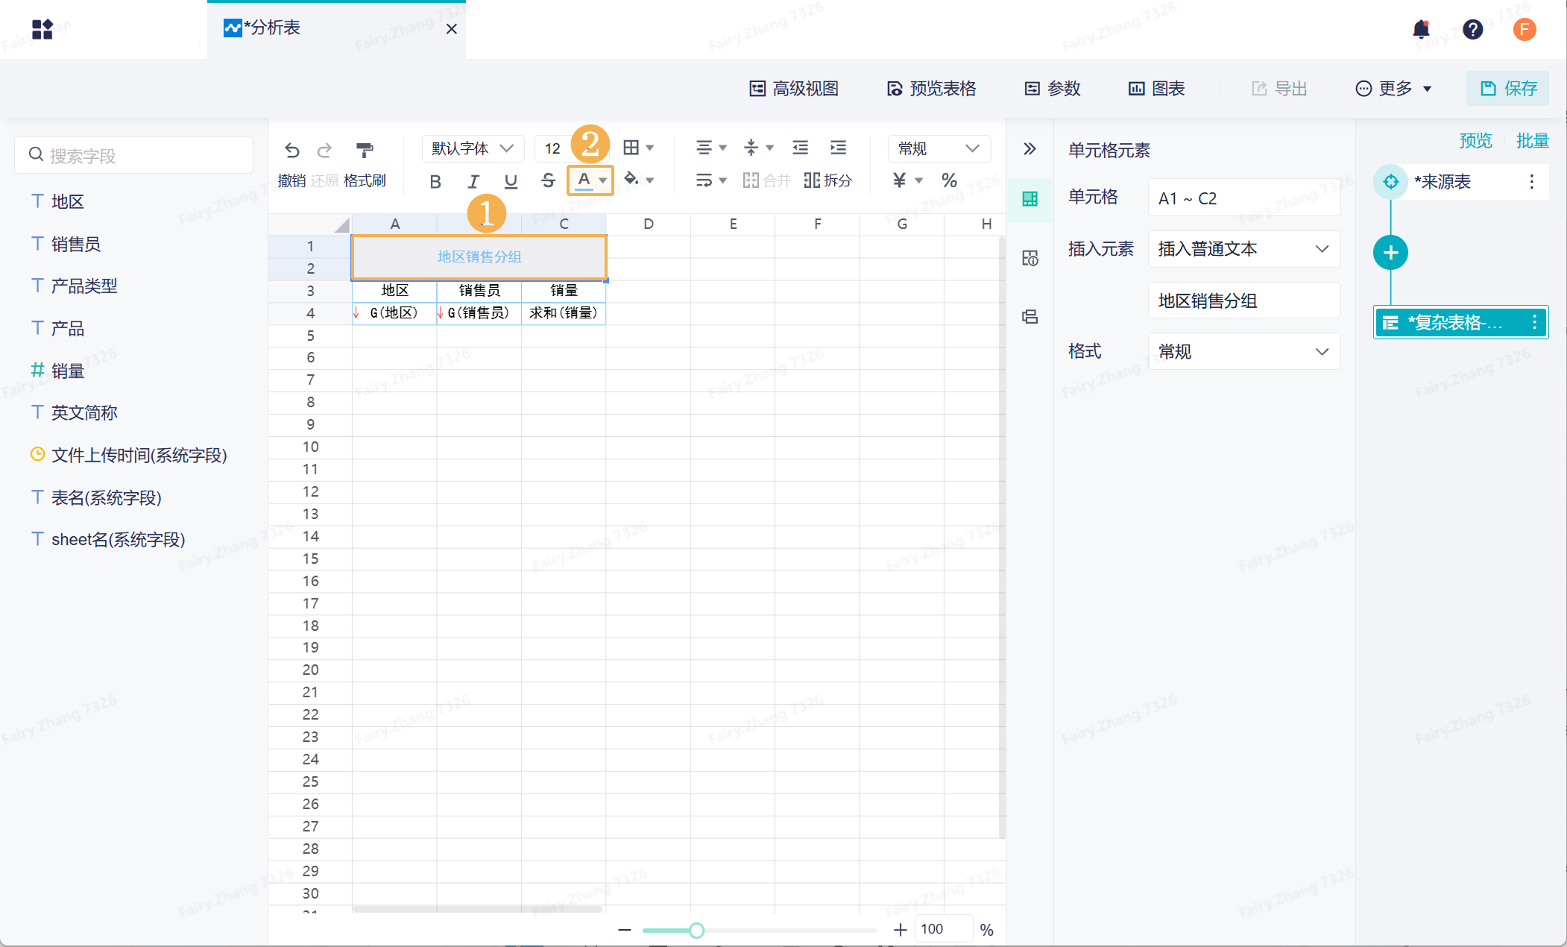
Task: Open the default font dropdown
Action: pyautogui.click(x=473, y=148)
